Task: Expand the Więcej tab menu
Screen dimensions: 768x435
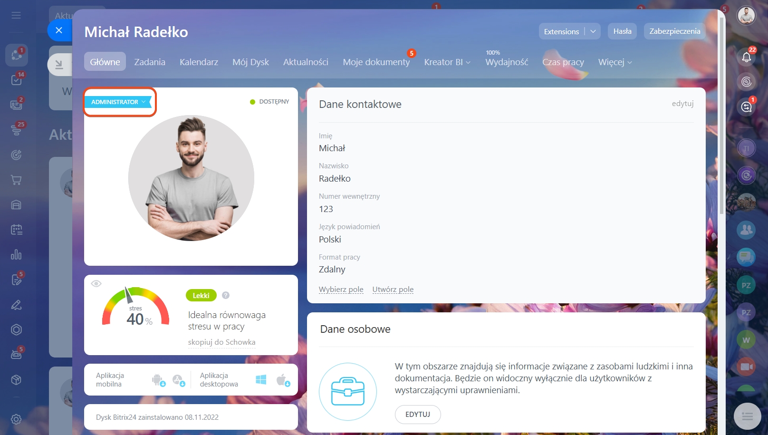Action: [x=615, y=62]
